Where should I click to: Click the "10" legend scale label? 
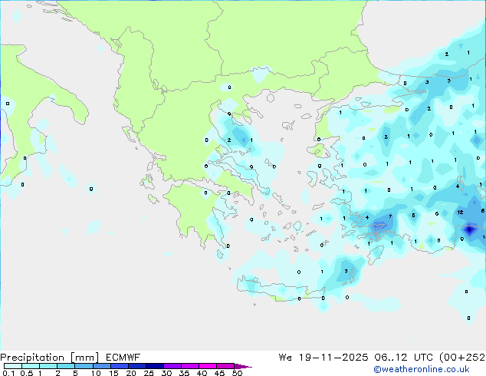[x=96, y=373]
